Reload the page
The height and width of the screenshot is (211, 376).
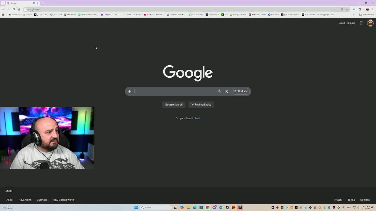tap(14, 9)
